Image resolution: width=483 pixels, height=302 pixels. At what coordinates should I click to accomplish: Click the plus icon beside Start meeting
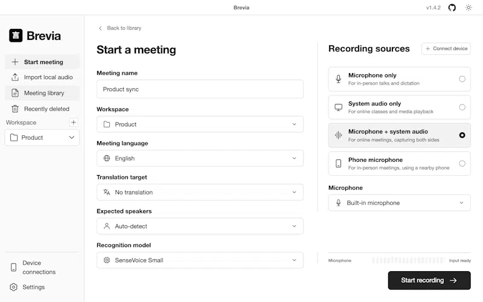(x=14, y=62)
